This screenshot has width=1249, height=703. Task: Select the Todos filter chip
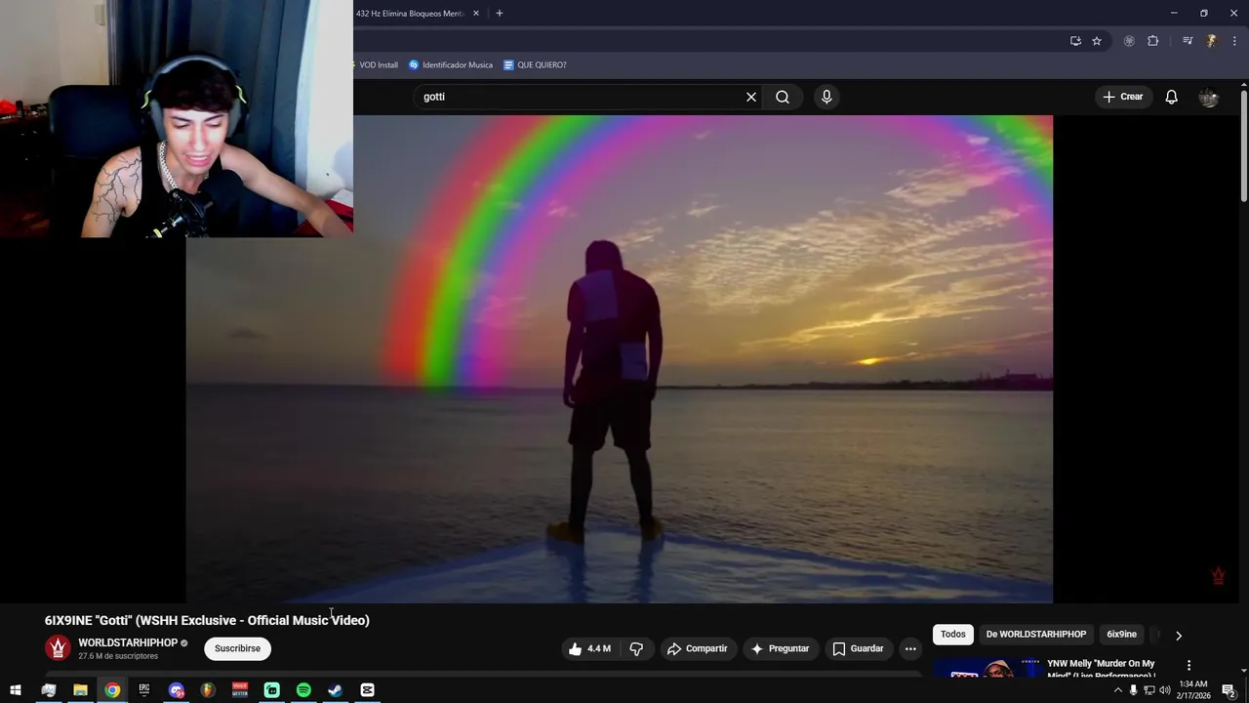coord(953,635)
